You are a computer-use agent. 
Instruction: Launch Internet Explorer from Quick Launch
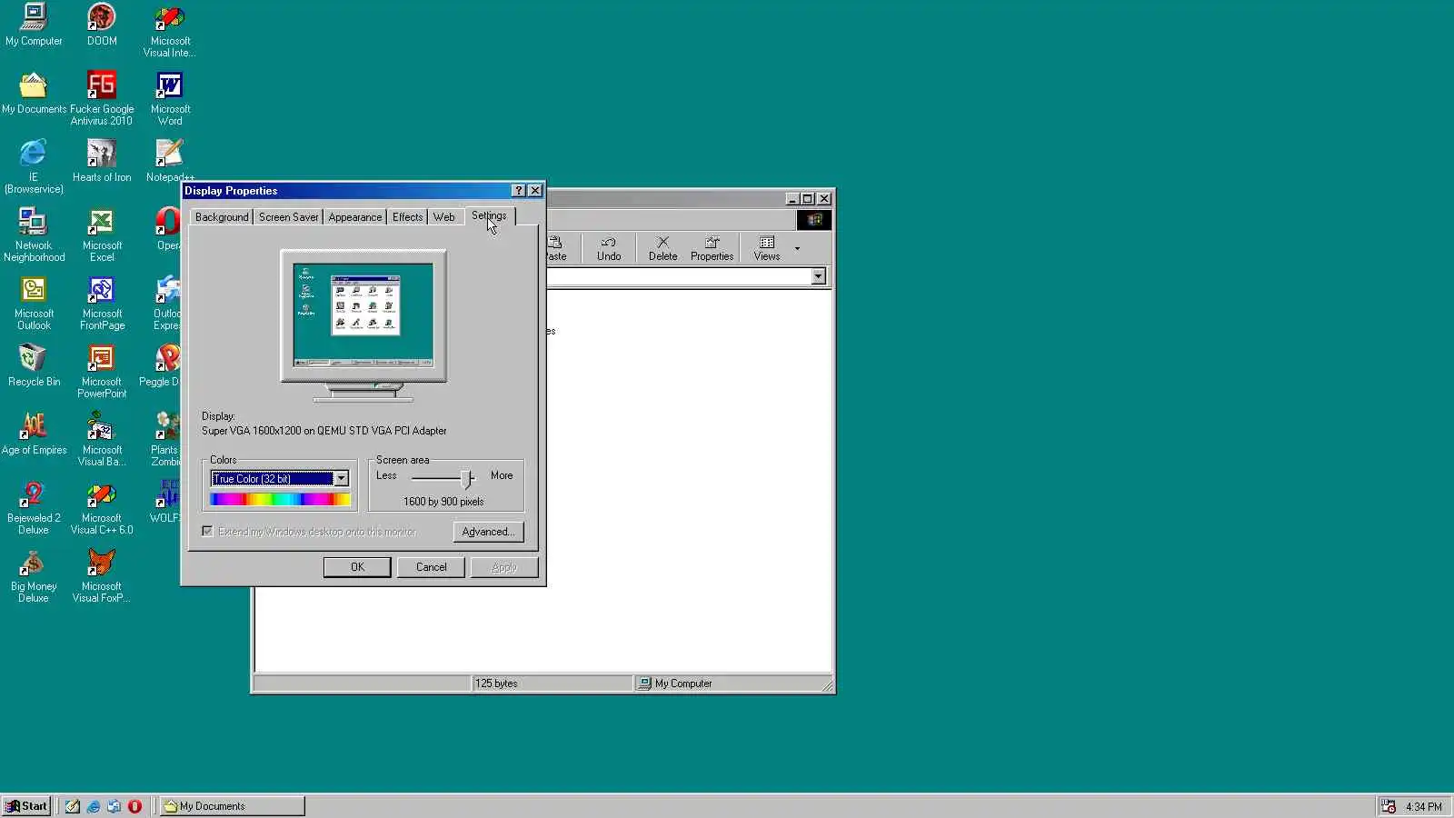(93, 806)
